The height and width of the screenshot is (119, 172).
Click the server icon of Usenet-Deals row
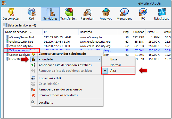coord(7,54)
